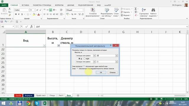Adjust the zoom slider in the status bar
This screenshot has height=106, width=189.
(x=175, y=99)
